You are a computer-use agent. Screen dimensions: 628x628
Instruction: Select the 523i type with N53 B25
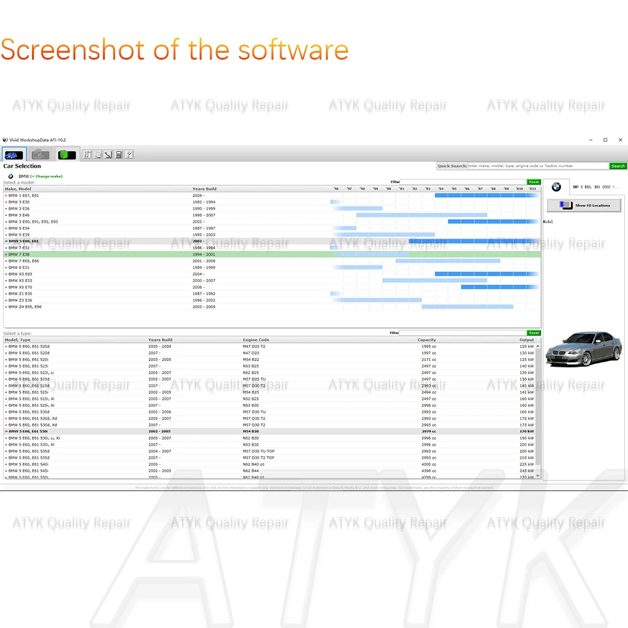269,366
